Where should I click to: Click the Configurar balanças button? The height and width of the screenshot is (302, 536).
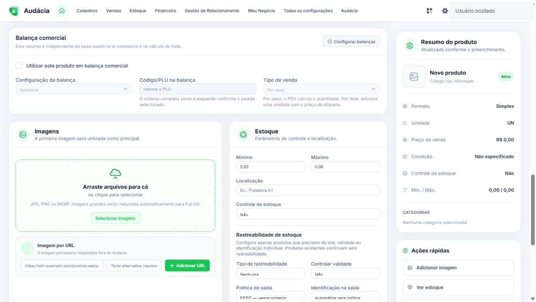click(x=351, y=42)
